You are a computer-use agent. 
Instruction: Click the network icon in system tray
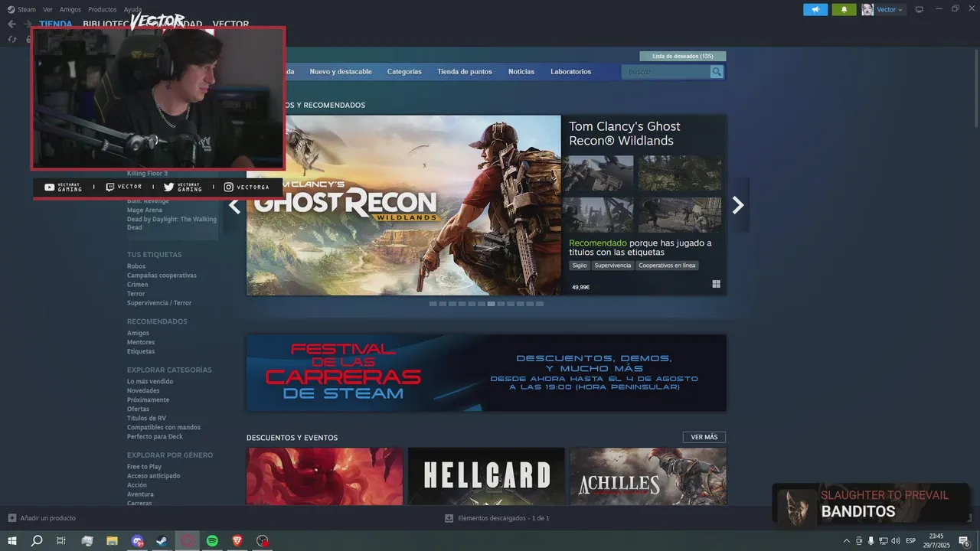click(x=883, y=541)
